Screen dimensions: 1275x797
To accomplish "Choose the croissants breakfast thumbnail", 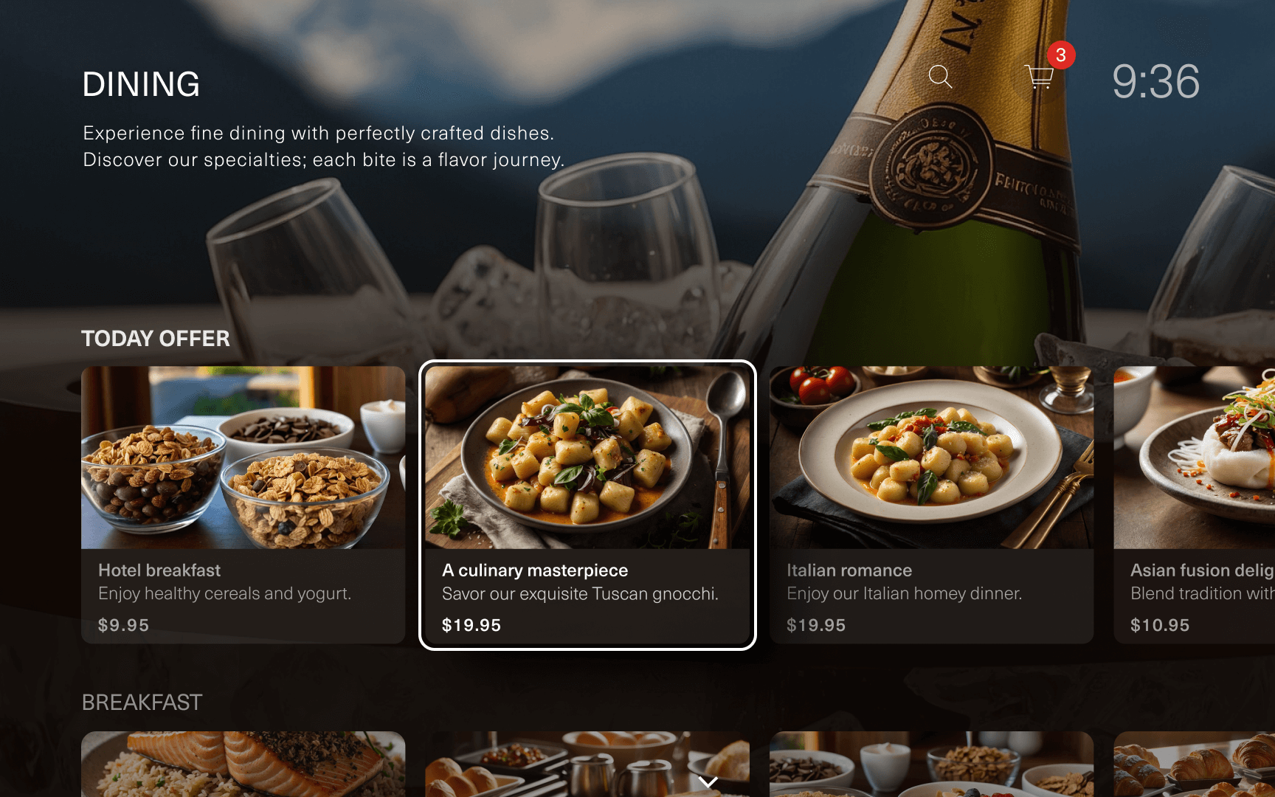I will 1195,764.
